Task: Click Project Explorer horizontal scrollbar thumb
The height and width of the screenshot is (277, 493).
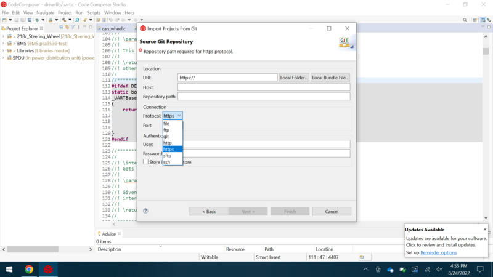Action: 33,249
